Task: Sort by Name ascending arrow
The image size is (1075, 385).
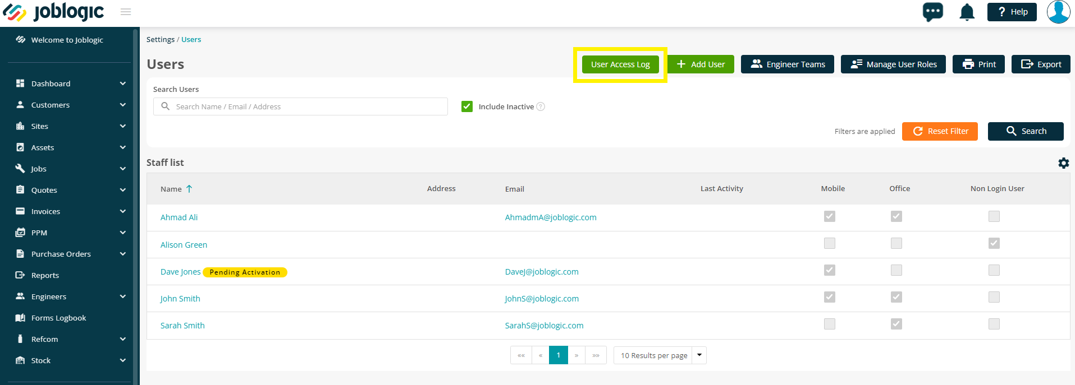Action: coord(189,189)
